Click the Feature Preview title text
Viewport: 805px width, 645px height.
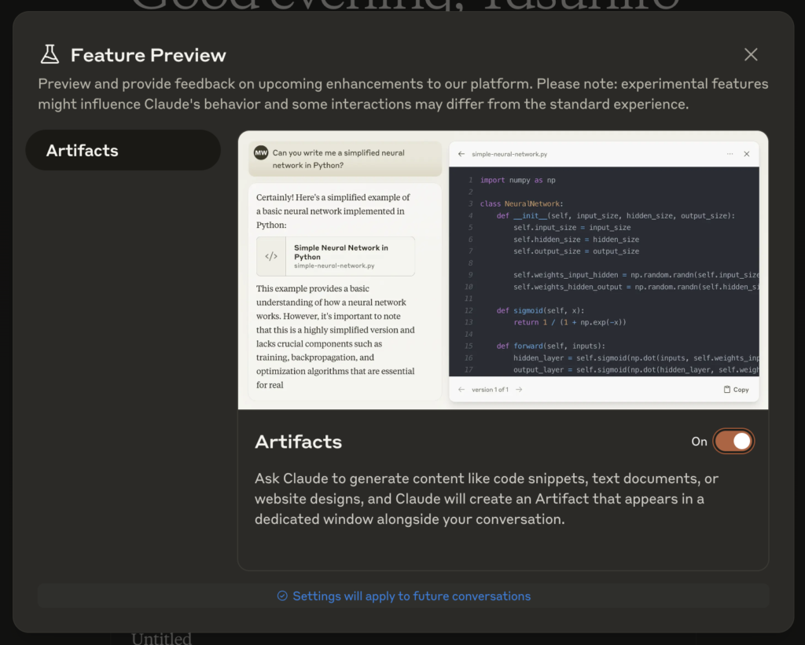[x=148, y=55]
